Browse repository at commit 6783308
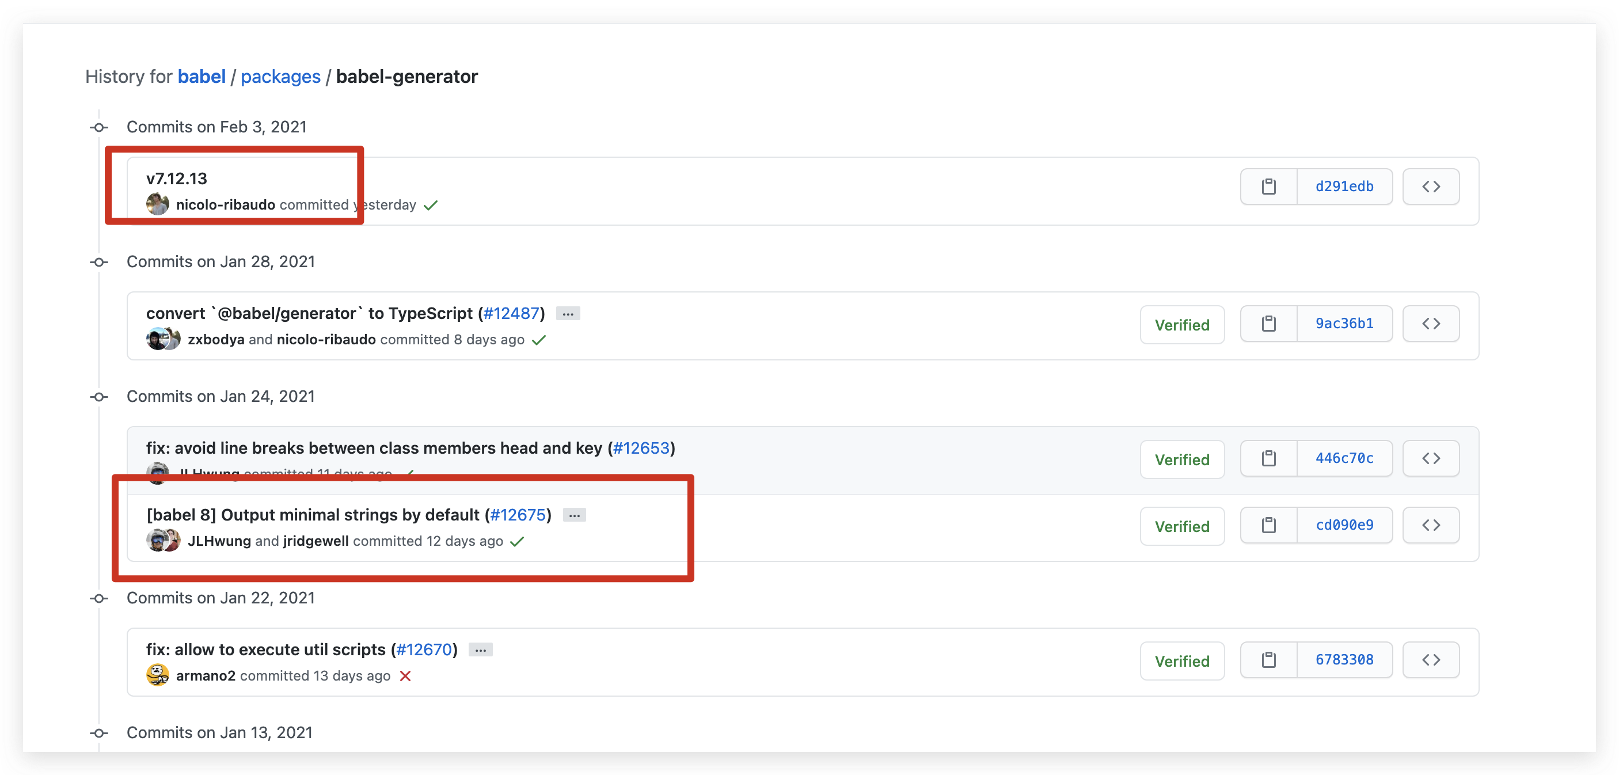This screenshot has height=775, width=1619. (1431, 659)
